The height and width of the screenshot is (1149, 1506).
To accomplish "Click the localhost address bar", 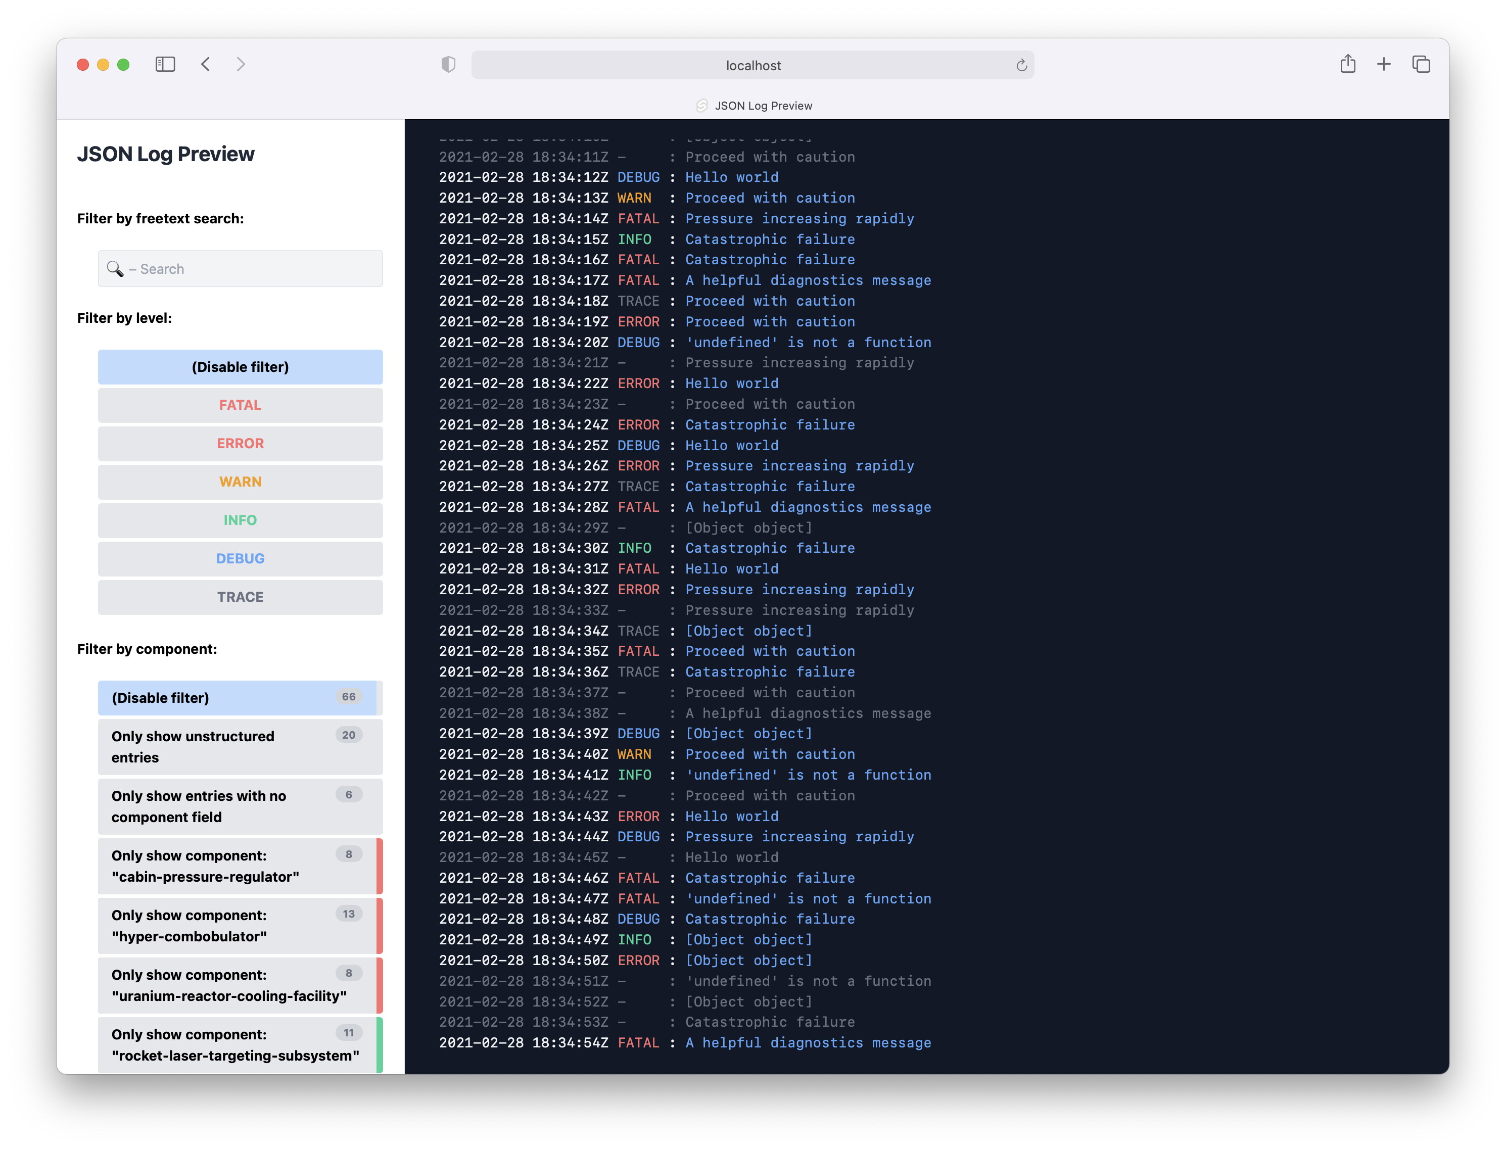I will 752,65.
